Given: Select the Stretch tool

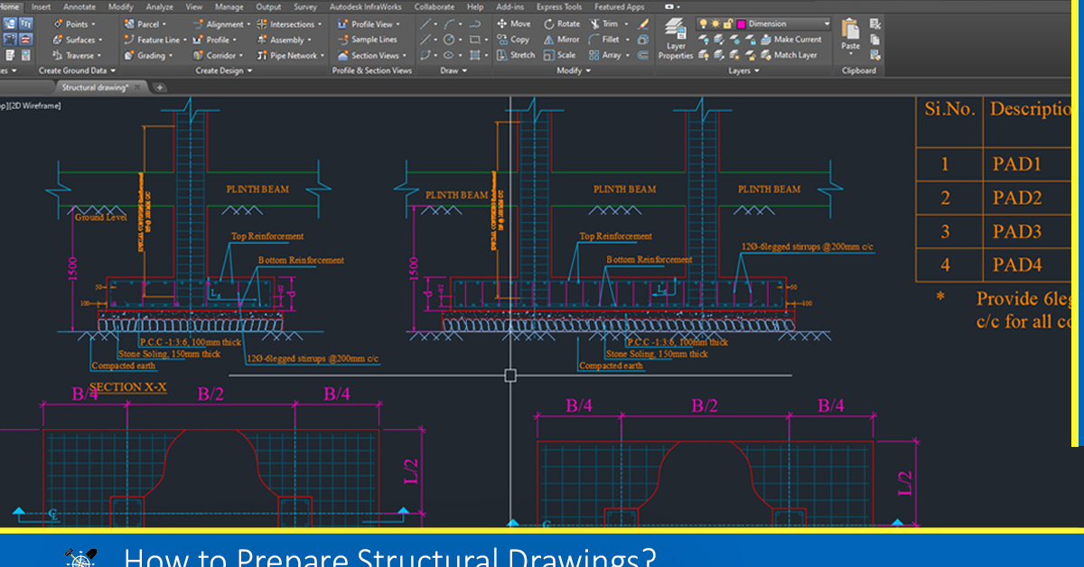Looking at the screenshot, I should [516, 55].
